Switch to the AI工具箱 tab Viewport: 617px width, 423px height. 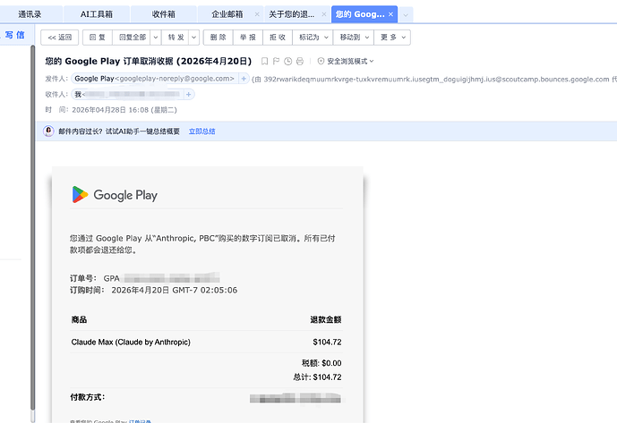(97, 14)
